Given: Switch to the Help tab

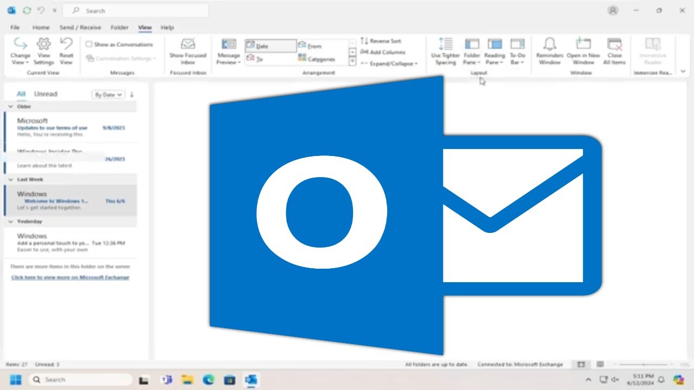Looking at the screenshot, I should (167, 27).
